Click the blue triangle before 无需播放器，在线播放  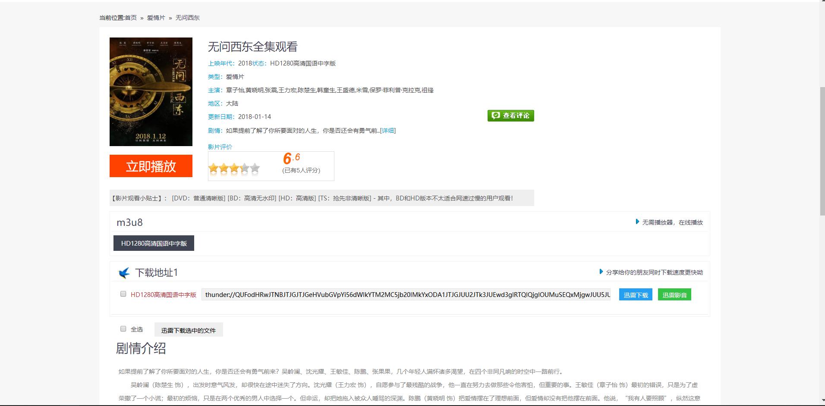click(638, 222)
